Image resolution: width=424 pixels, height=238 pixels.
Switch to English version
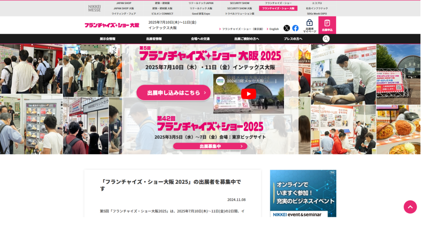pos(274,29)
